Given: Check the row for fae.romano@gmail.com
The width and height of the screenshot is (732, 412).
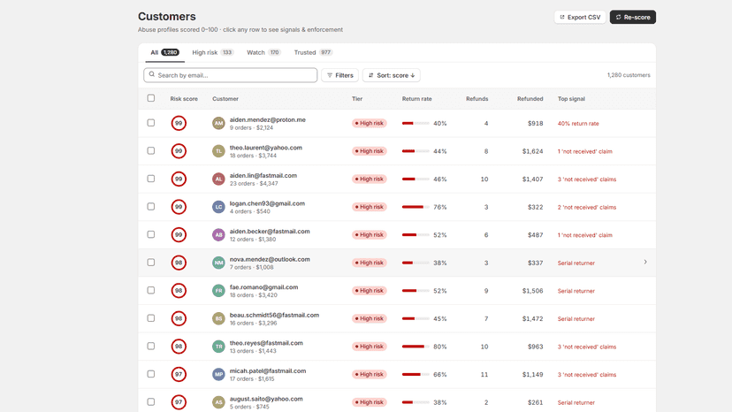Looking at the screenshot, I should point(151,290).
